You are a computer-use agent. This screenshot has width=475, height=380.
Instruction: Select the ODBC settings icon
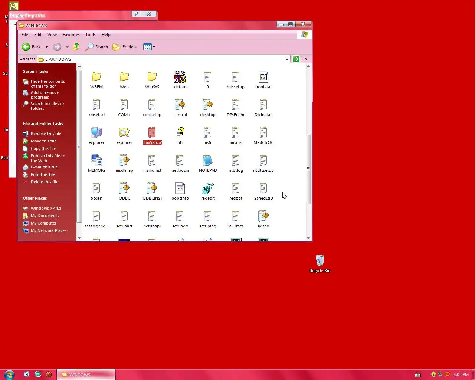click(x=124, y=188)
